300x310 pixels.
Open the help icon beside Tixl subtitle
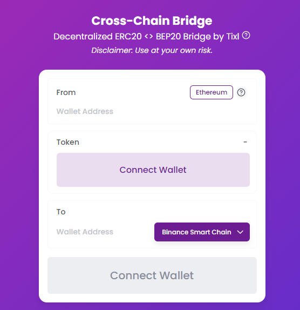point(246,36)
